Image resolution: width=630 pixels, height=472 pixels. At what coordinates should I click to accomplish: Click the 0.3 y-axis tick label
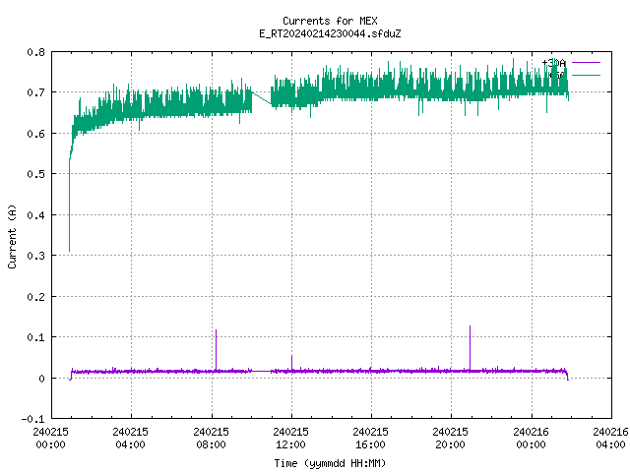(35, 256)
